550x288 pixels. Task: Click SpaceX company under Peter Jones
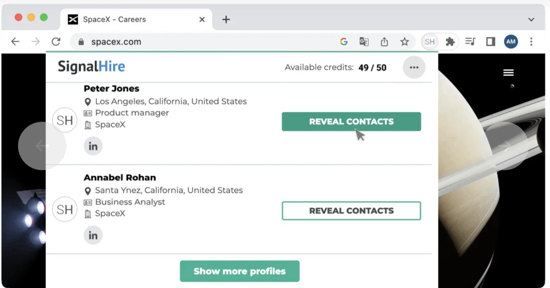[110, 125]
